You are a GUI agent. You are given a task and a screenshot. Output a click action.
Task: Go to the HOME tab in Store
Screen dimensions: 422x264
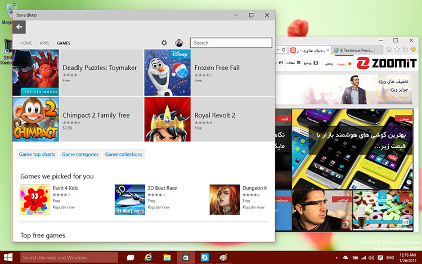[26, 43]
